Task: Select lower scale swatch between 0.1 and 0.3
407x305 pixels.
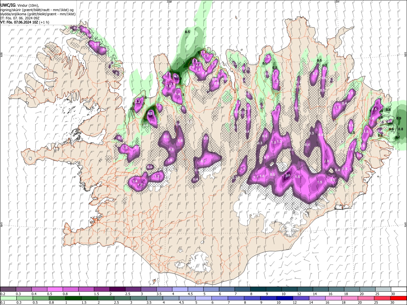Action: click(8, 298)
